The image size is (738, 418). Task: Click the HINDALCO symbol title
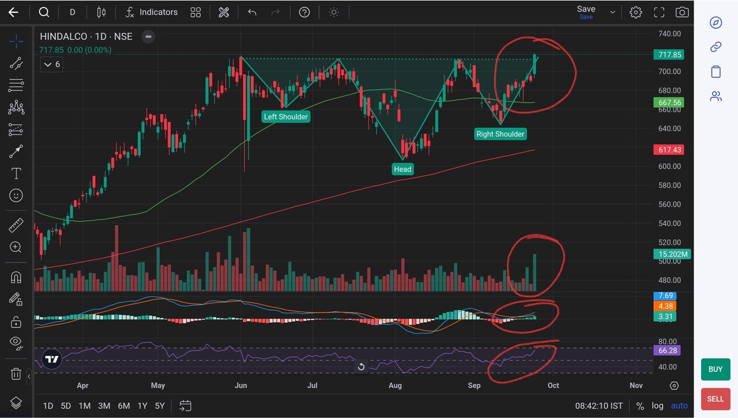[86, 37]
